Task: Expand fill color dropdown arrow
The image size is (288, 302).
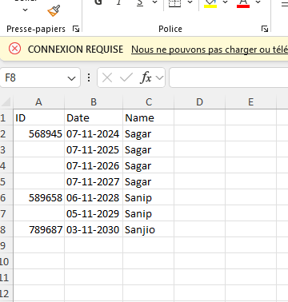Action: (x=225, y=2)
